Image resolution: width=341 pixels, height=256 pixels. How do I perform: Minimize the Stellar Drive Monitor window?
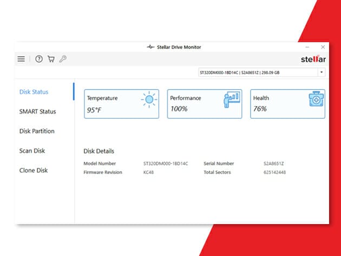point(307,47)
